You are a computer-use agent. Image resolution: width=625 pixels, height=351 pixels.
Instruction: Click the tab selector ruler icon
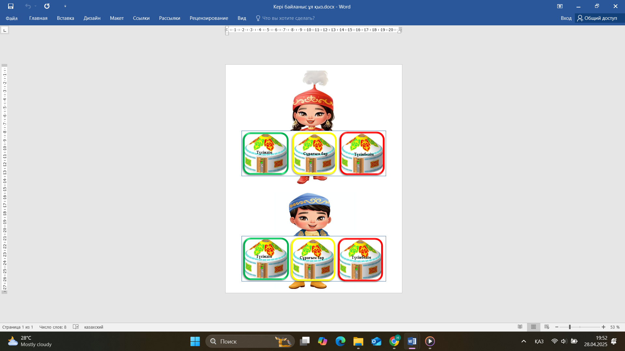[5, 30]
